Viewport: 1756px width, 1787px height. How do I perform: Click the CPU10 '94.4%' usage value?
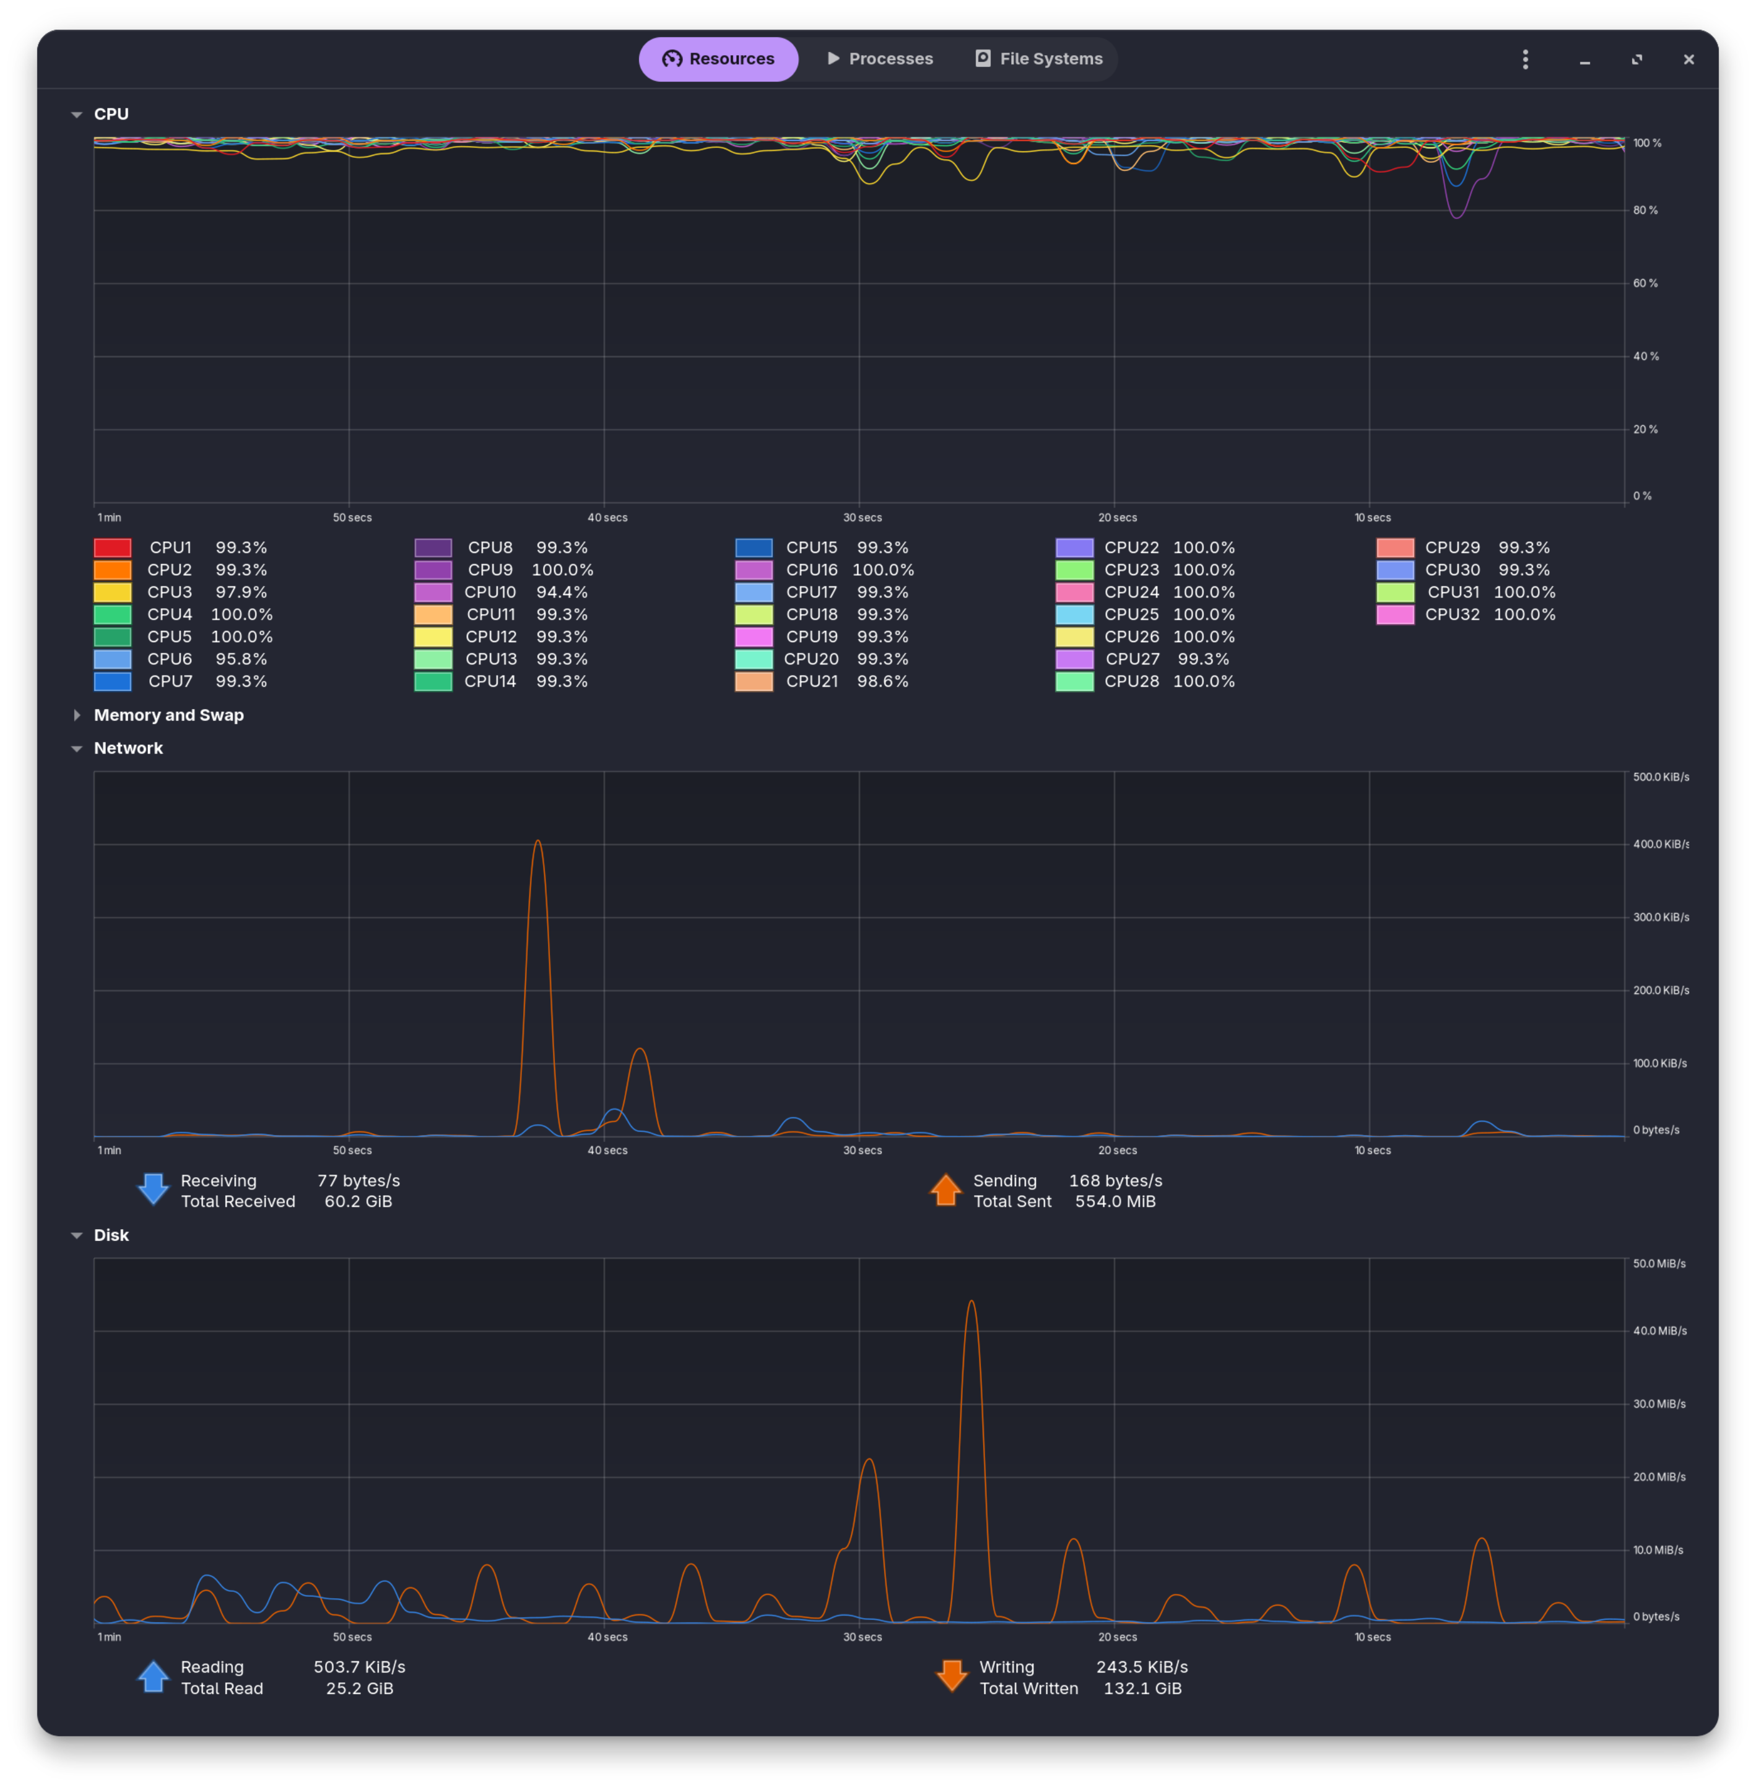tap(563, 592)
